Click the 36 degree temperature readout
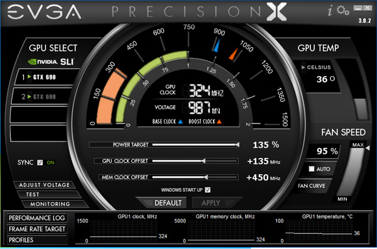377x249 pixels. click(x=325, y=79)
